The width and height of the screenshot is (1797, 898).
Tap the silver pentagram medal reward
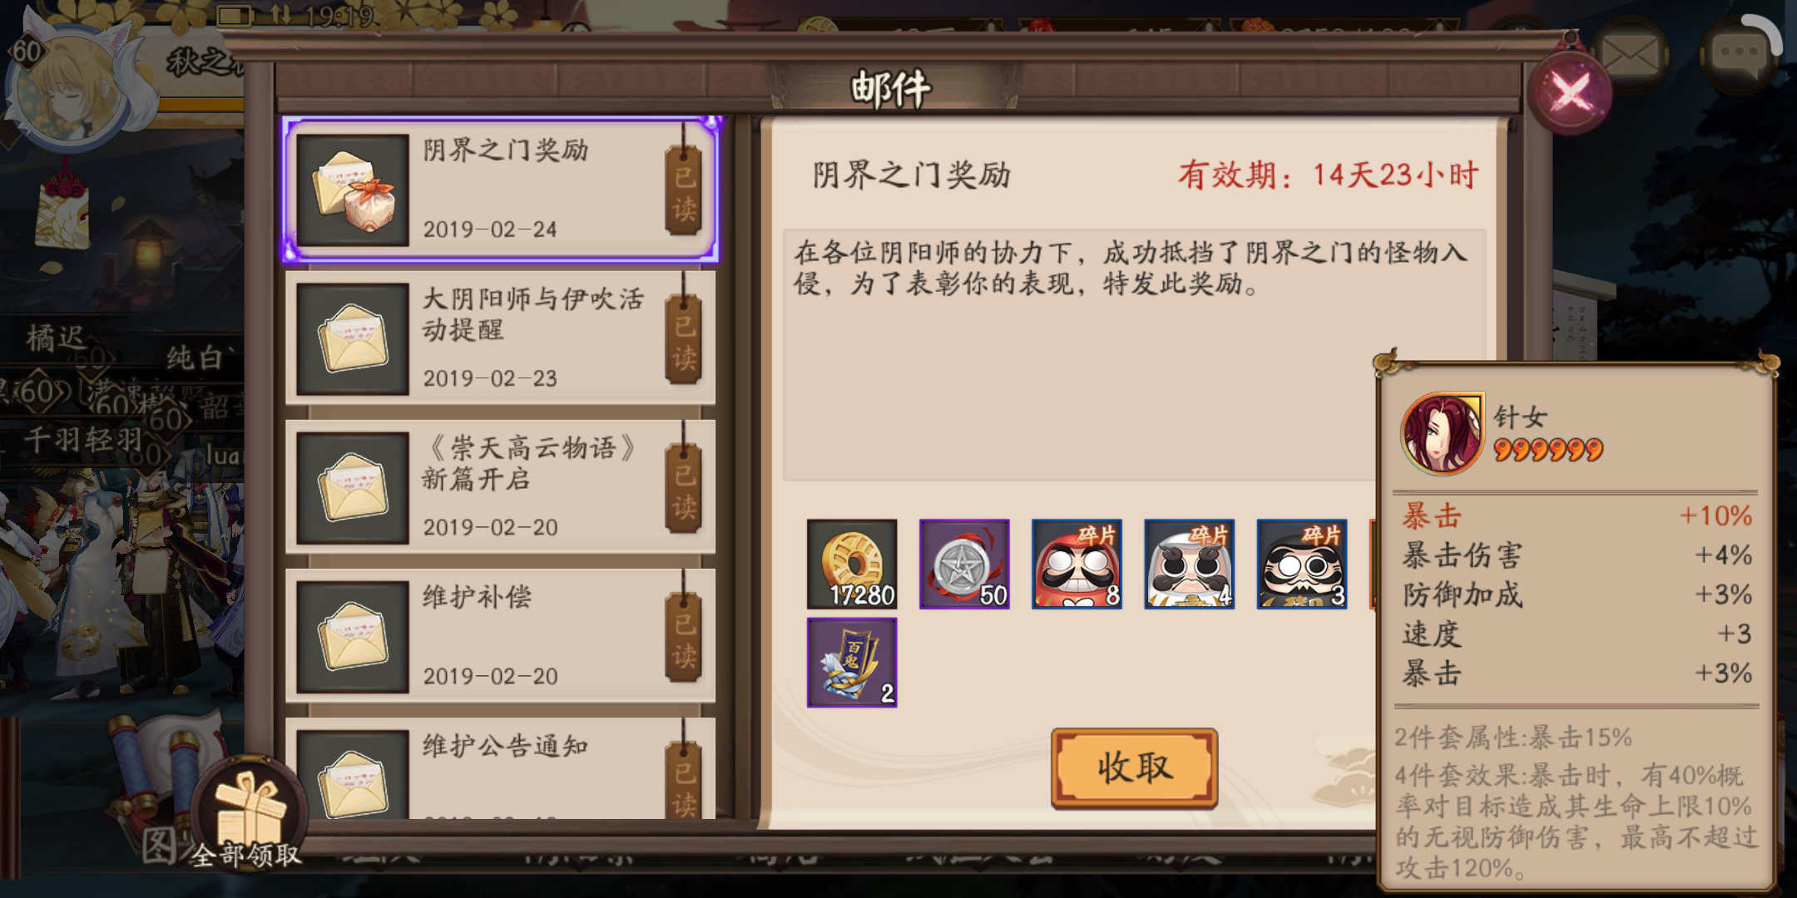click(964, 565)
